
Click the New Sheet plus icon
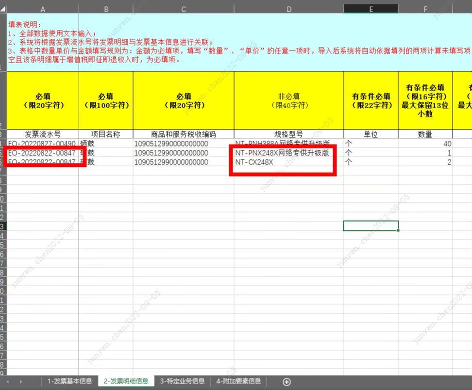[286, 381]
